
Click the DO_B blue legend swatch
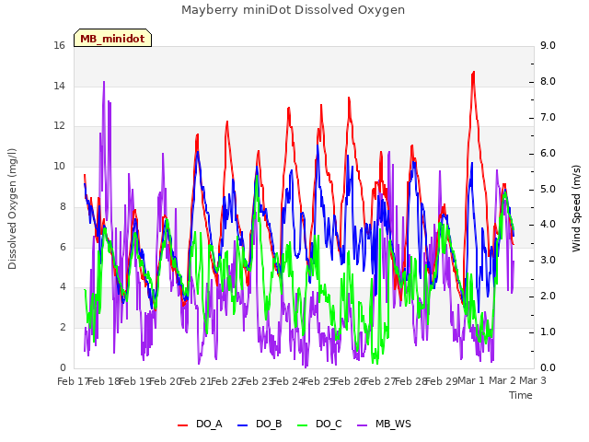click(x=243, y=425)
